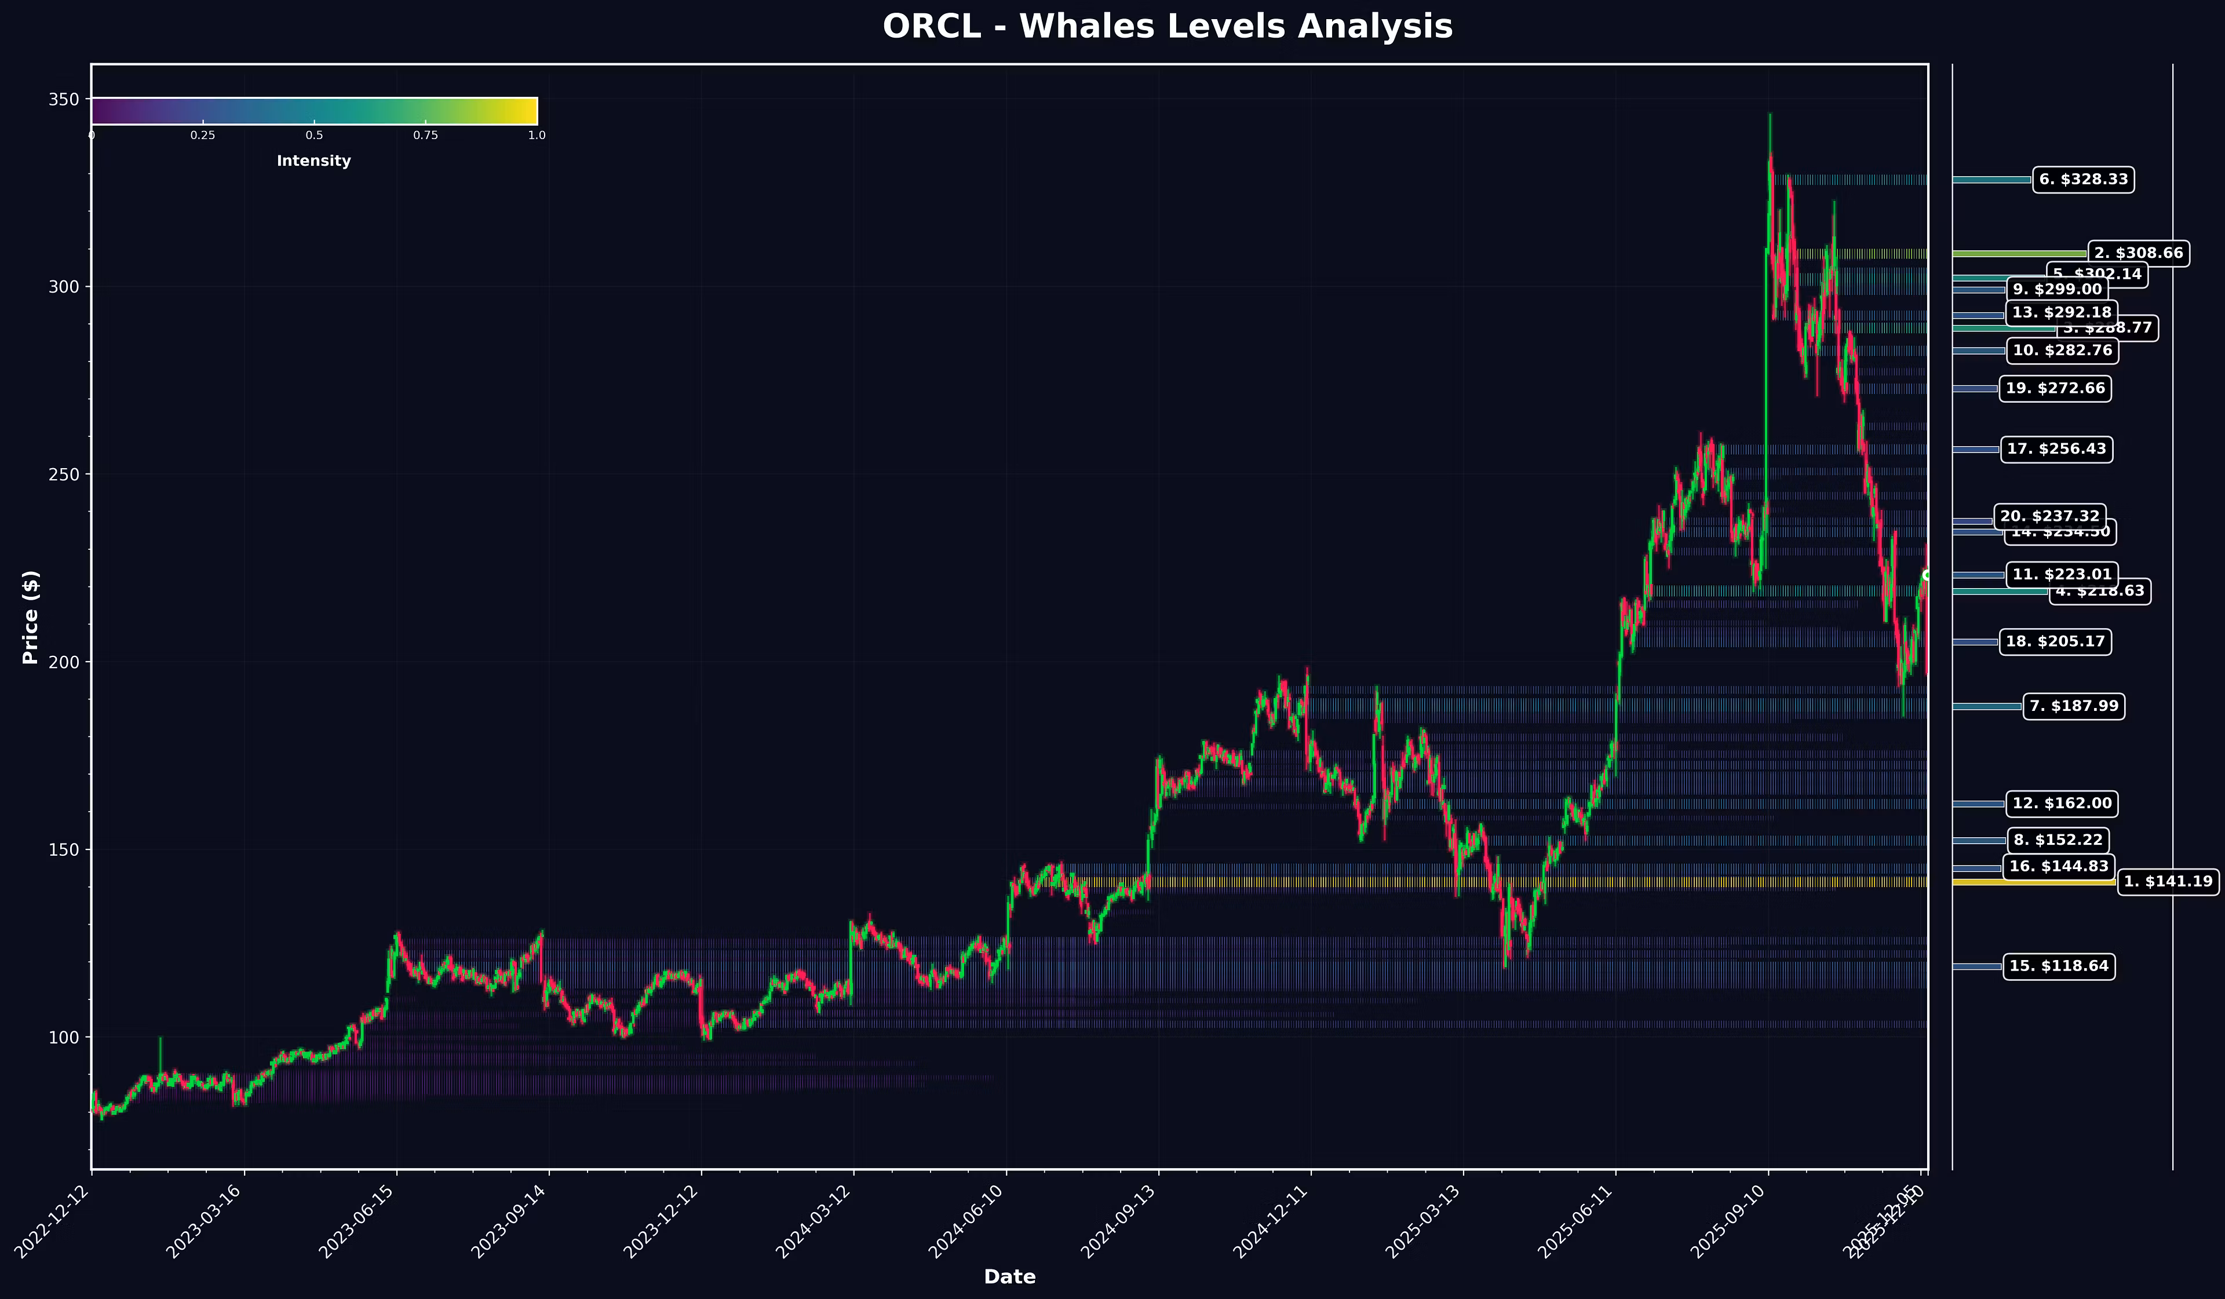Click the 16. $144.83 level label
Image resolution: width=2225 pixels, height=1299 pixels.
coord(2058,866)
